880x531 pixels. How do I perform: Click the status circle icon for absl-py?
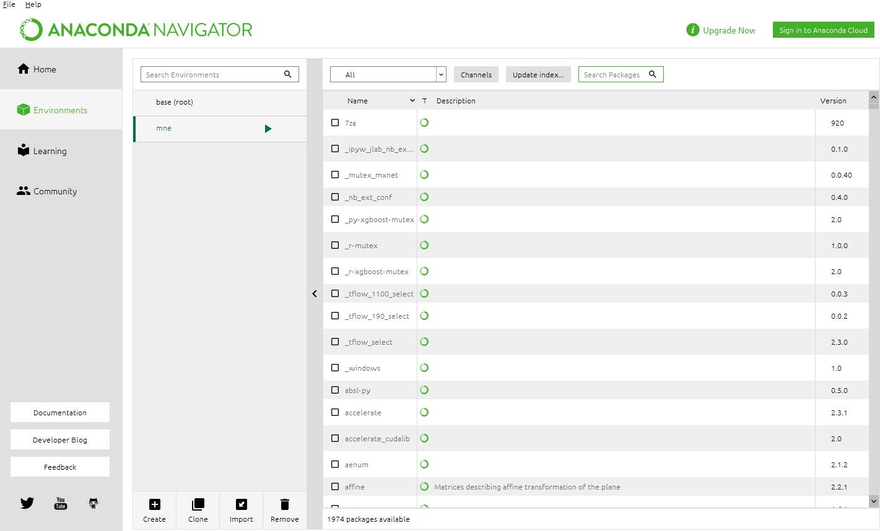[424, 390]
